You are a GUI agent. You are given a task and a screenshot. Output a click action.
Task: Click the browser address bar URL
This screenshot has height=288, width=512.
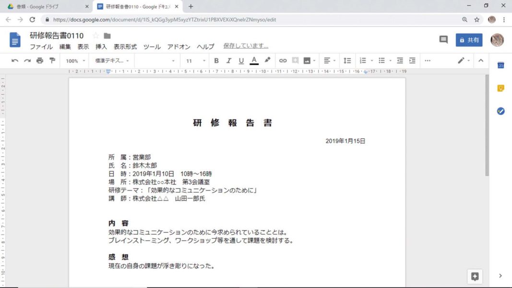165,20
